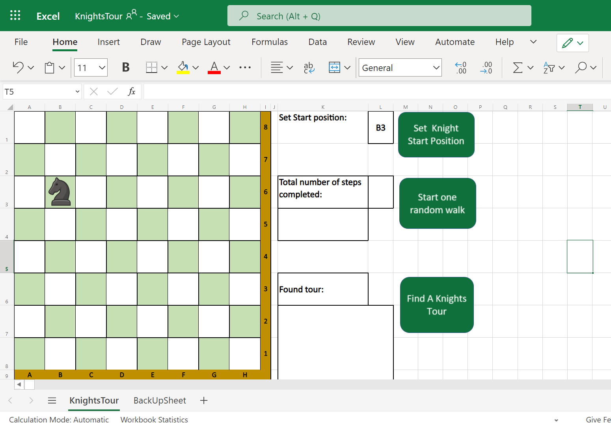Image resolution: width=611 pixels, height=426 pixels.
Task: Select the knight chess piece image
Action: [60, 192]
